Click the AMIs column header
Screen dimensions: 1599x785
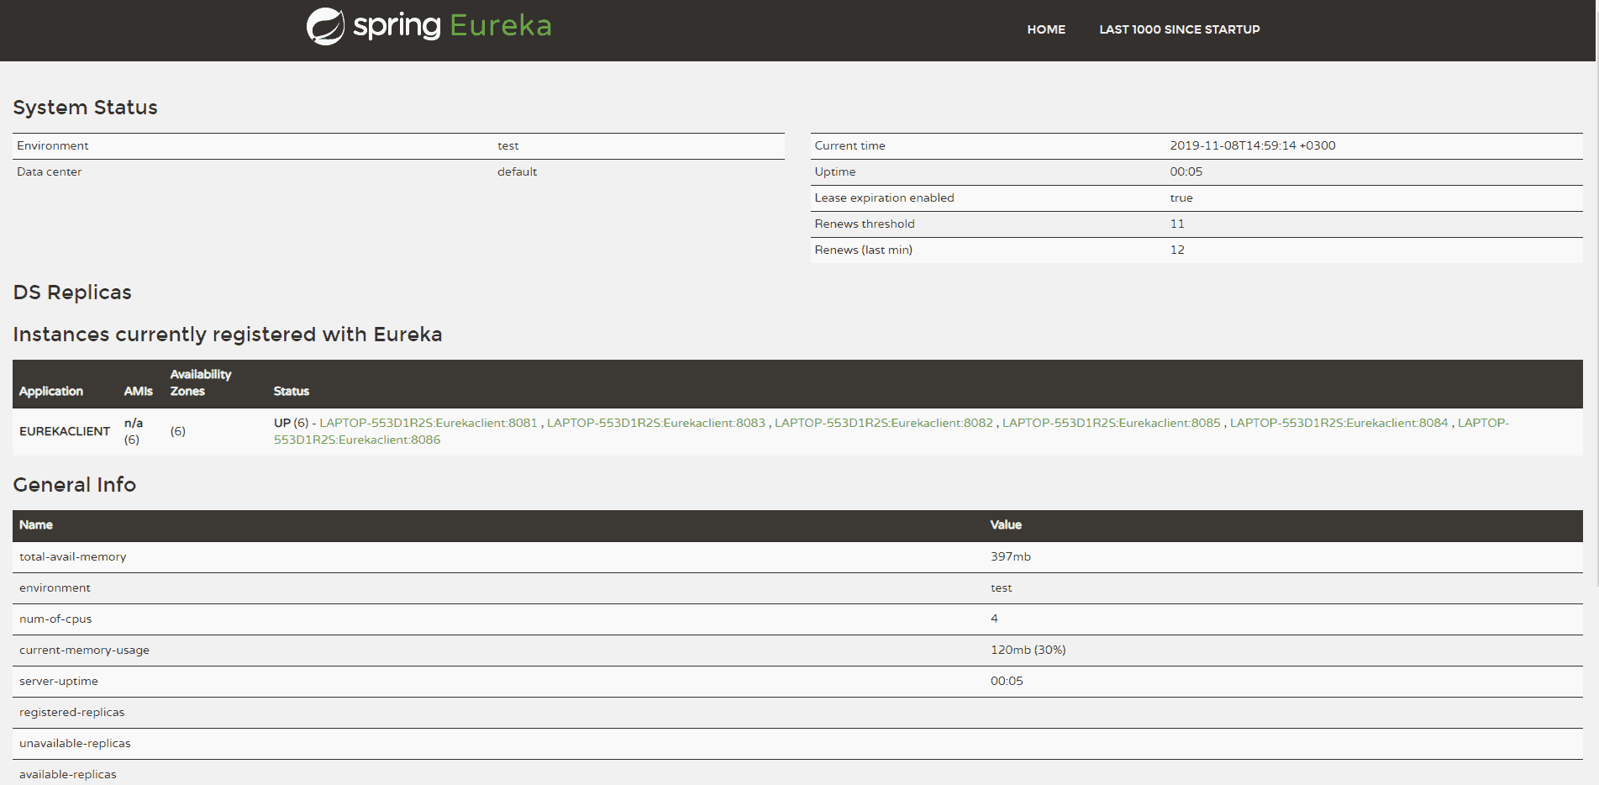point(139,391)
